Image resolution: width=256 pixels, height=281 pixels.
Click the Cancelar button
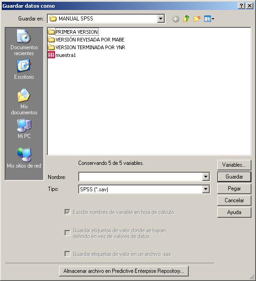click(x=234, y=200)
